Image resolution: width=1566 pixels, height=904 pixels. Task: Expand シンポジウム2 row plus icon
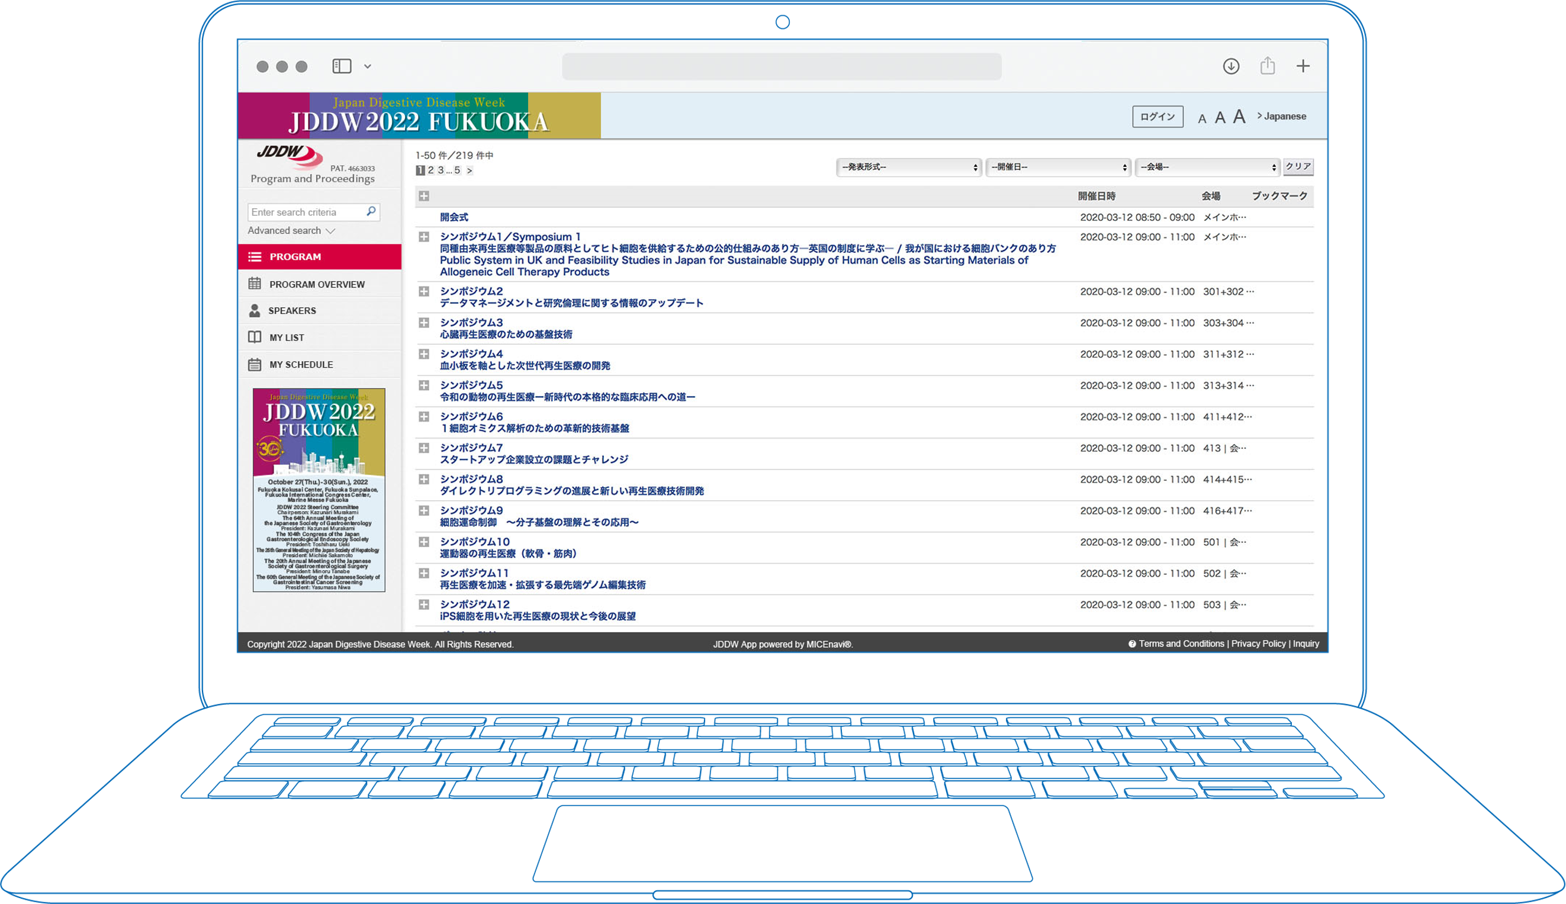424,291
